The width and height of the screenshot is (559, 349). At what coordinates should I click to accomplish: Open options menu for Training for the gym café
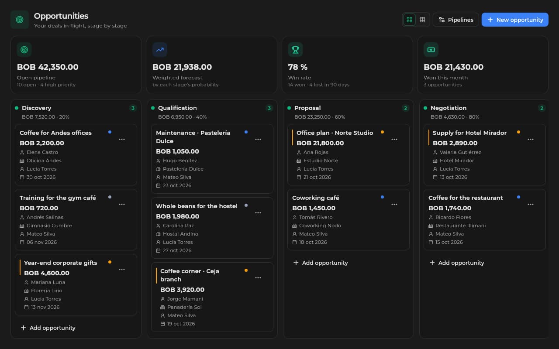pyautogui.click(x=122, y=205)
